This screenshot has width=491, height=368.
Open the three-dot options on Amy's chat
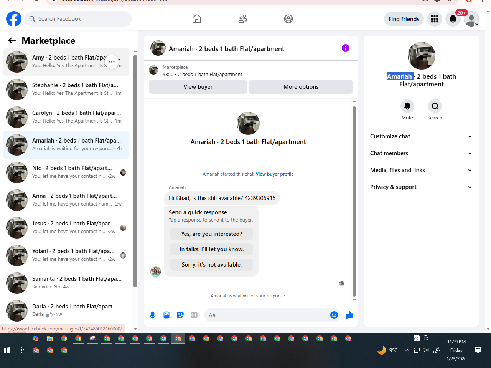[x=112, y=62]
